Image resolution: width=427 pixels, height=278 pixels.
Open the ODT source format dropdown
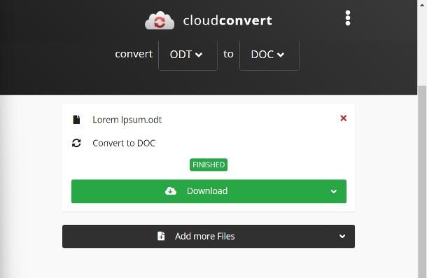click(188, 55)
